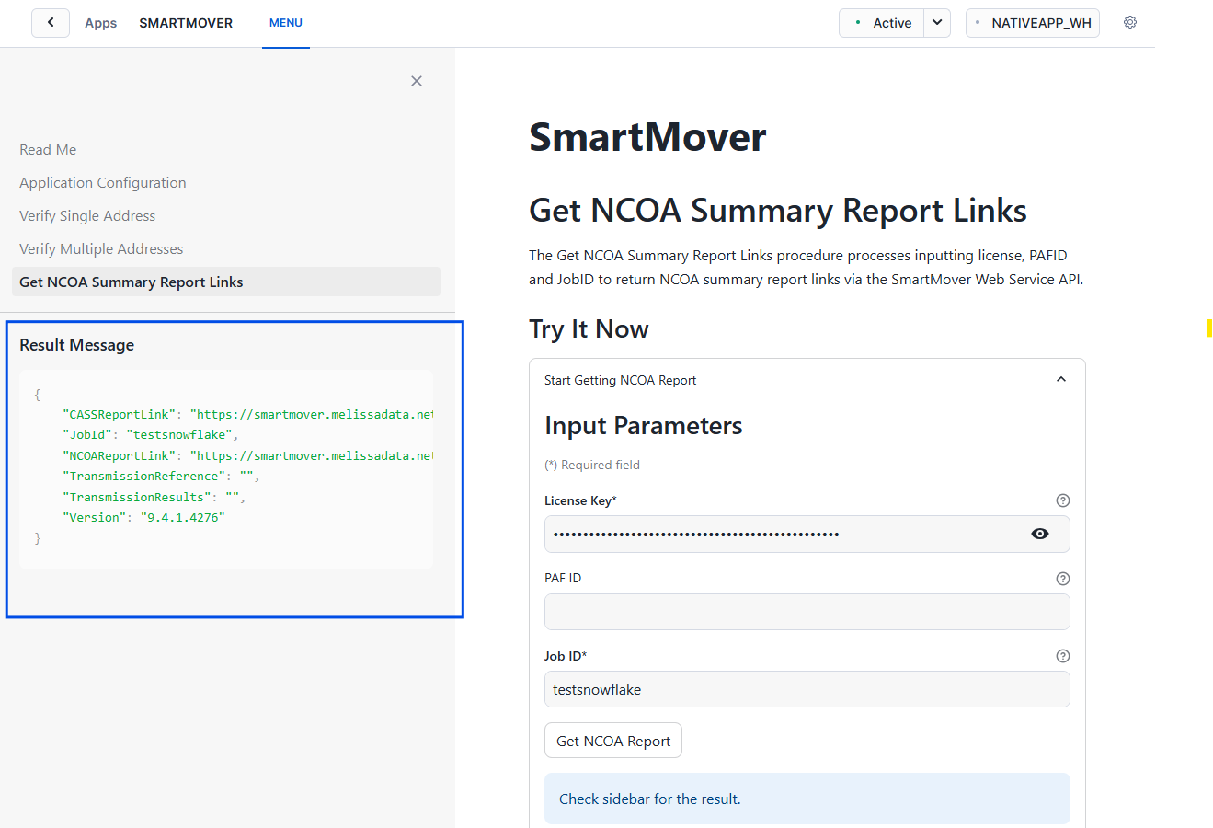The image size is (1213, 828).
Task: Click the Try It Now heading
Action: [x=589, y=329]
